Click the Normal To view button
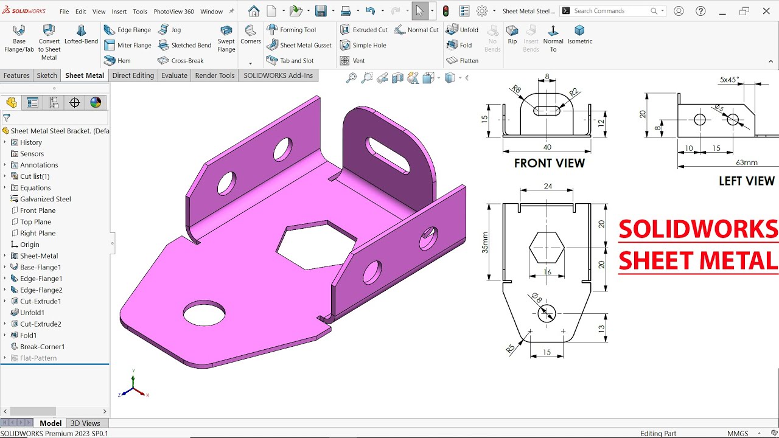This screenshot has width=779, height=438. click(553, 39)
